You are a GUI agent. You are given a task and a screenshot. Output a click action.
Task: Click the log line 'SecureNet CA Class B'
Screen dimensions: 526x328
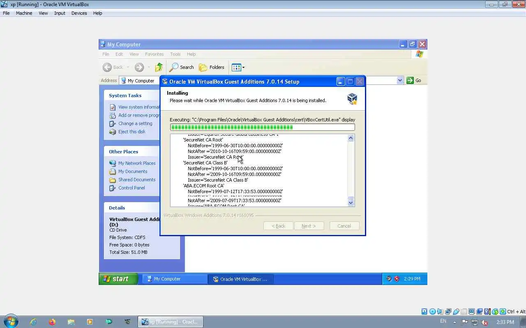[x=205, y=163]
